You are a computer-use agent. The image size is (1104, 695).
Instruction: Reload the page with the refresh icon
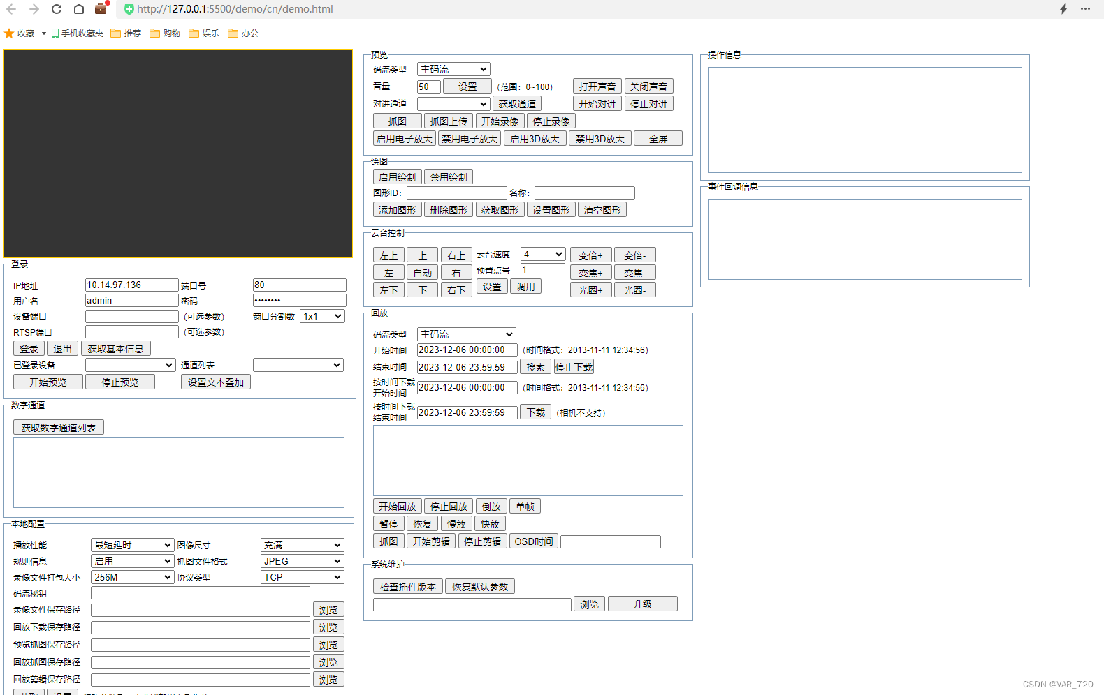click(x=57, y=9)
